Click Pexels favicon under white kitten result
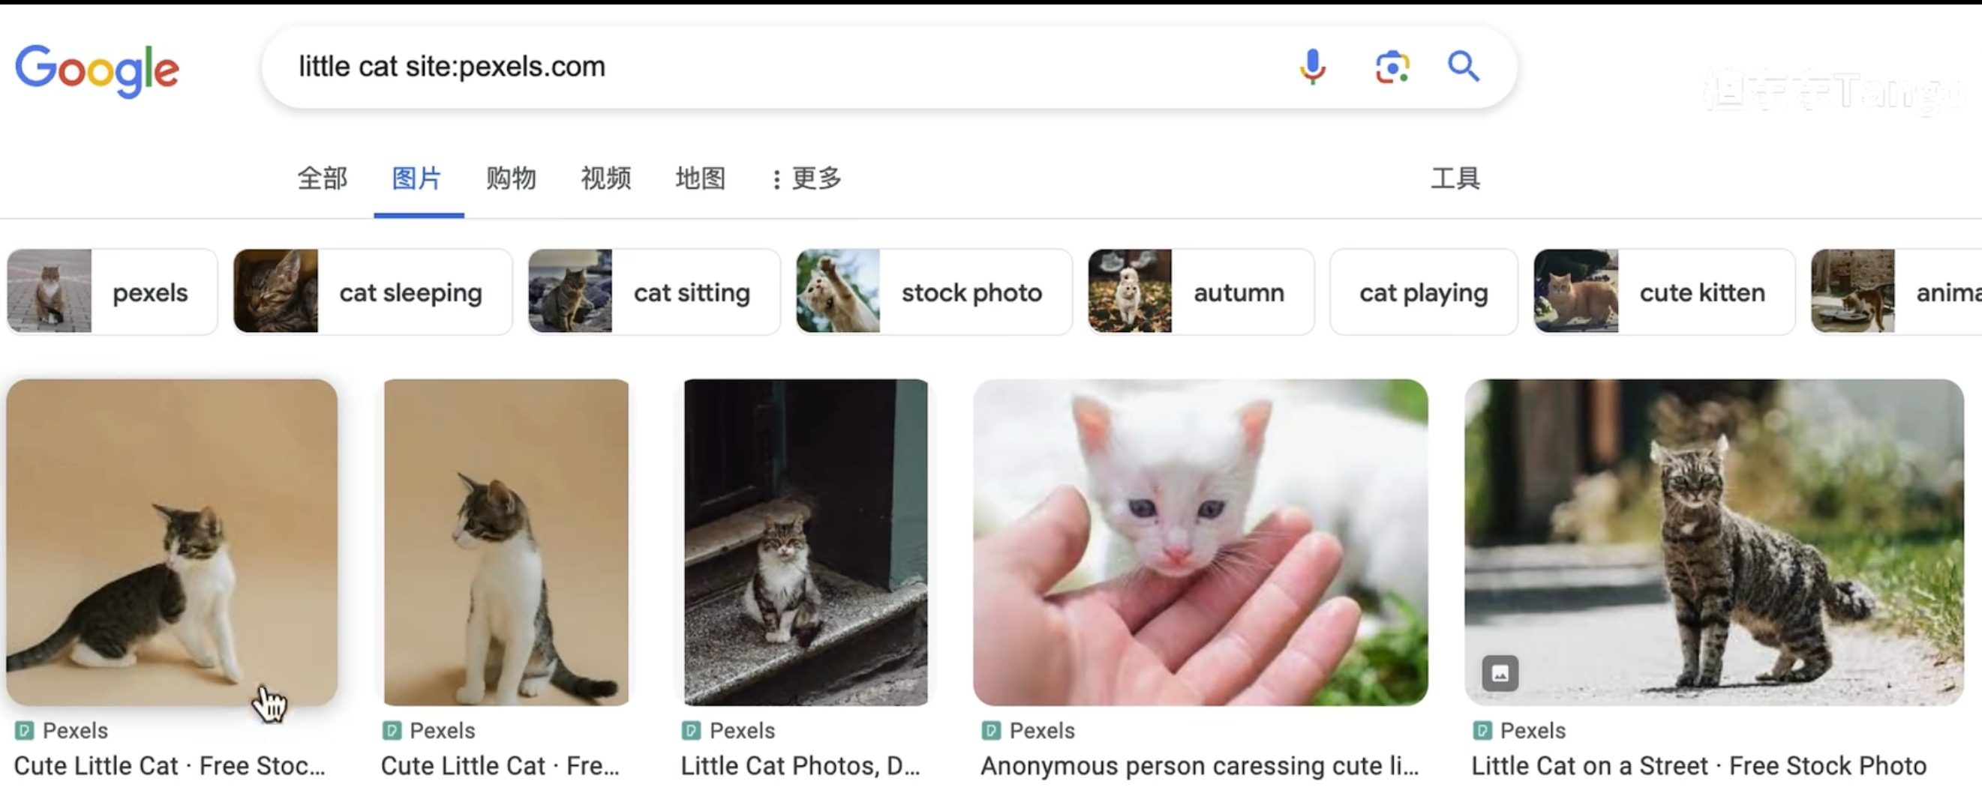Image resolution: width=1982 pixels, height=805 pixels. point(991,729)
